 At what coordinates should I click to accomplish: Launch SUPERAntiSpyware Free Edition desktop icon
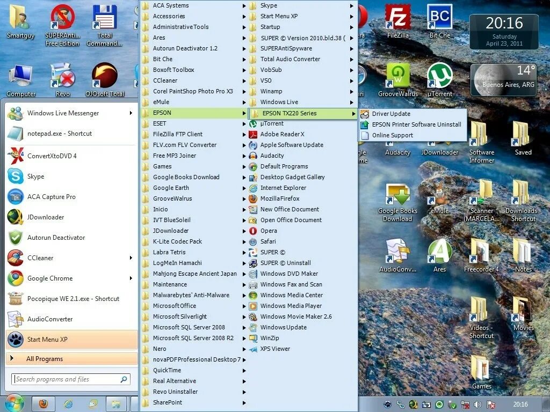(62, 25)
